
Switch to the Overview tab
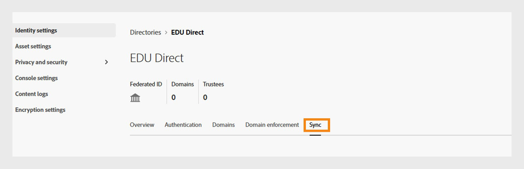(142, 125)
